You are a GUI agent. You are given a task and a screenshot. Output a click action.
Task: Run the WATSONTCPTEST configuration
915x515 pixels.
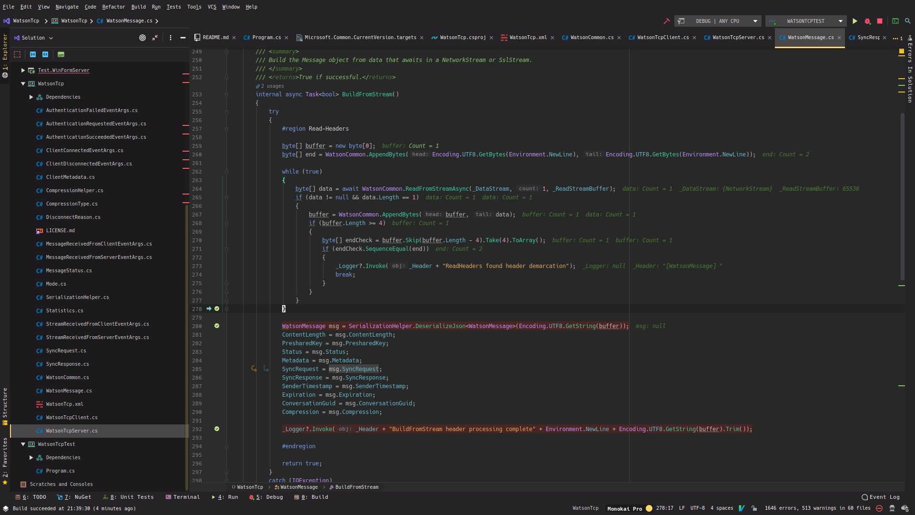[x=854, y=21]
